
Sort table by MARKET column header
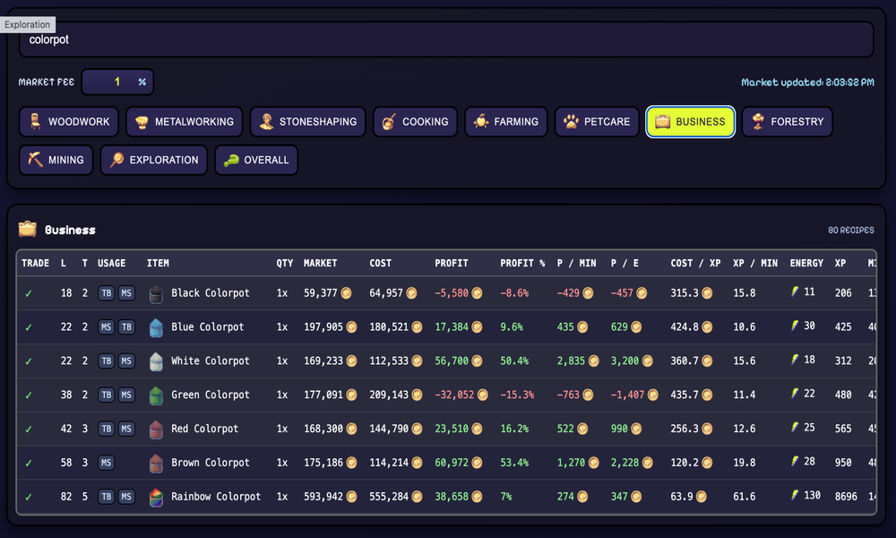[320, 263]
